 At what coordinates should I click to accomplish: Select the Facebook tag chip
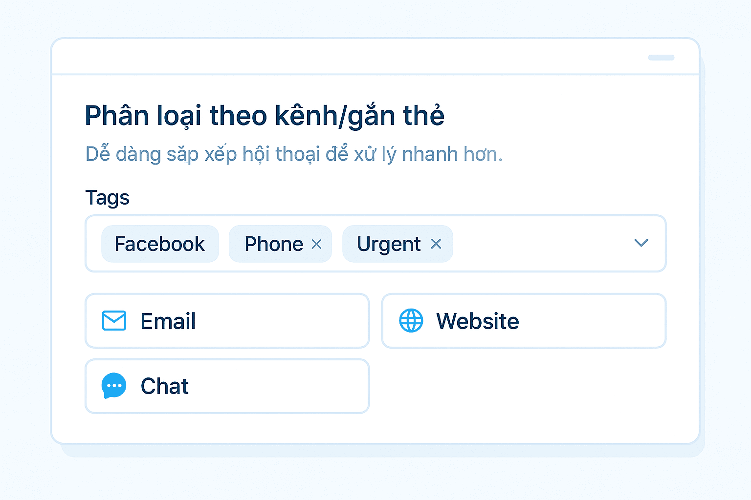click(160, 244)
